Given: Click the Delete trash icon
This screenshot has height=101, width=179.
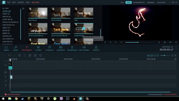Looking at the screenshot, I should (x=30, y=56).
